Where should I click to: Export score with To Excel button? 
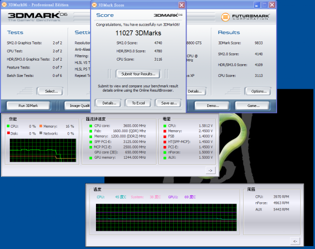tap(138, 103)
